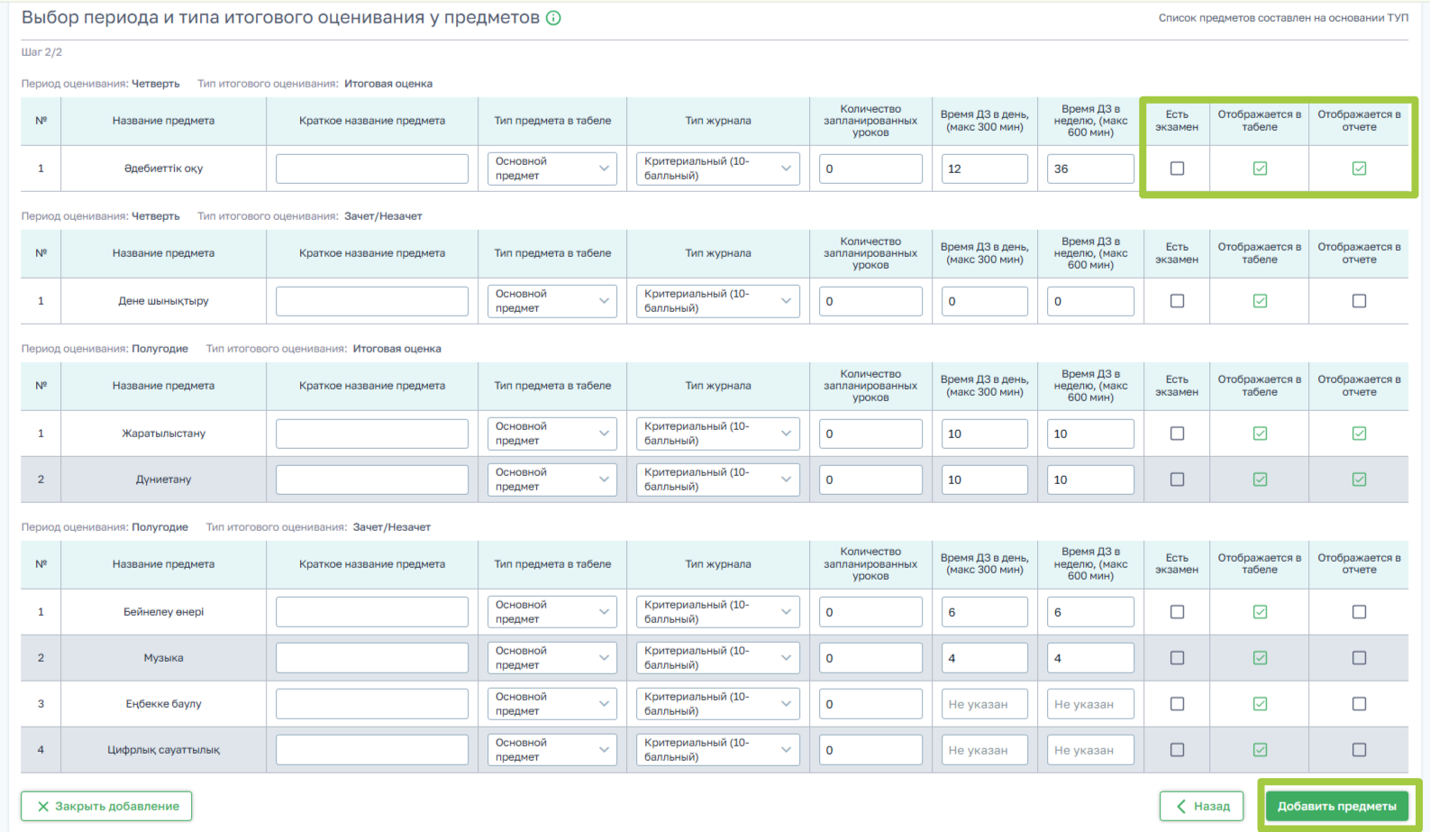Screen dimensions: 1430x832
Task: Click planned lessons count field for Дене шынықтыру
Action: (x=870, y=301)
